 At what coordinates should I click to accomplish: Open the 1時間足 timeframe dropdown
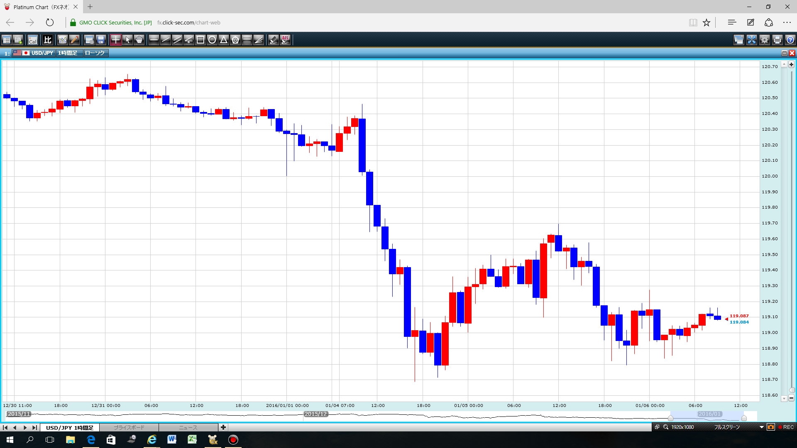coord(68,53)
